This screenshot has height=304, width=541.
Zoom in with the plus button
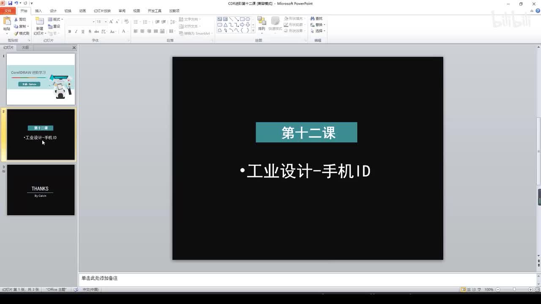530,290
